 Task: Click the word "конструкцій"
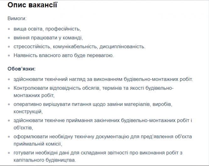point(28,111)
